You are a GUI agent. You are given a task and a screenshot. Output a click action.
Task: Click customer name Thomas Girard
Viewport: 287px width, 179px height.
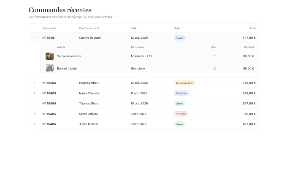[x=89, y=103]
